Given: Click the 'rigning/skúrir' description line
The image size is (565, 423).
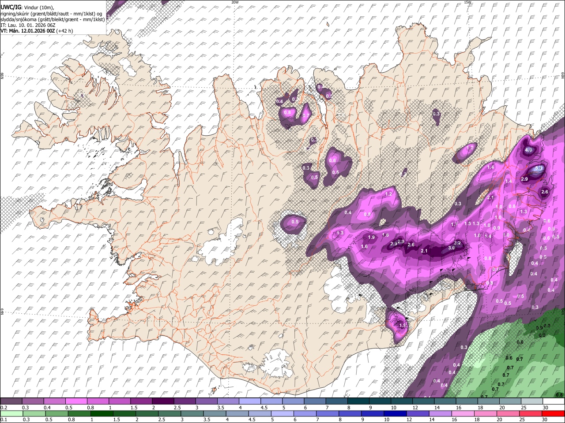Looking at the screenshot, I should (51, 13).
